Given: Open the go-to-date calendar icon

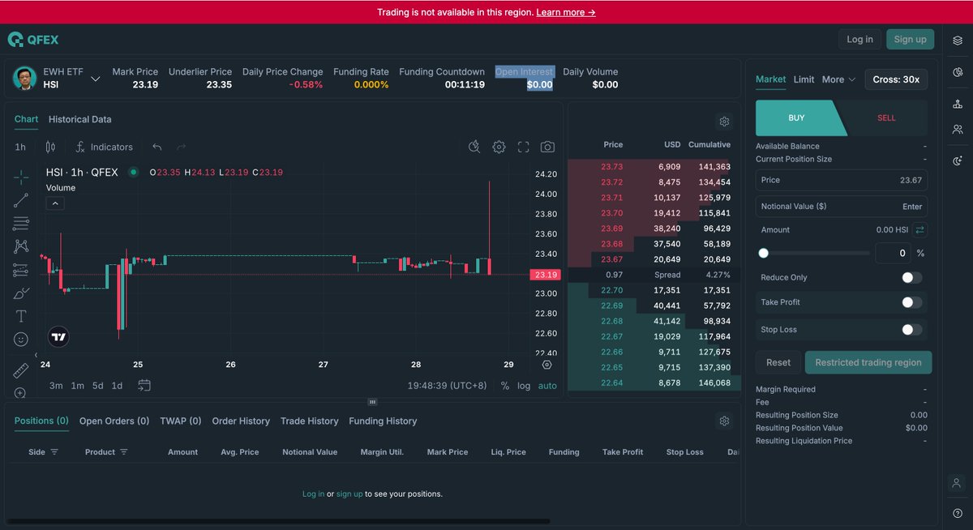Looking at the screenshot, I should tap(144, 385).
